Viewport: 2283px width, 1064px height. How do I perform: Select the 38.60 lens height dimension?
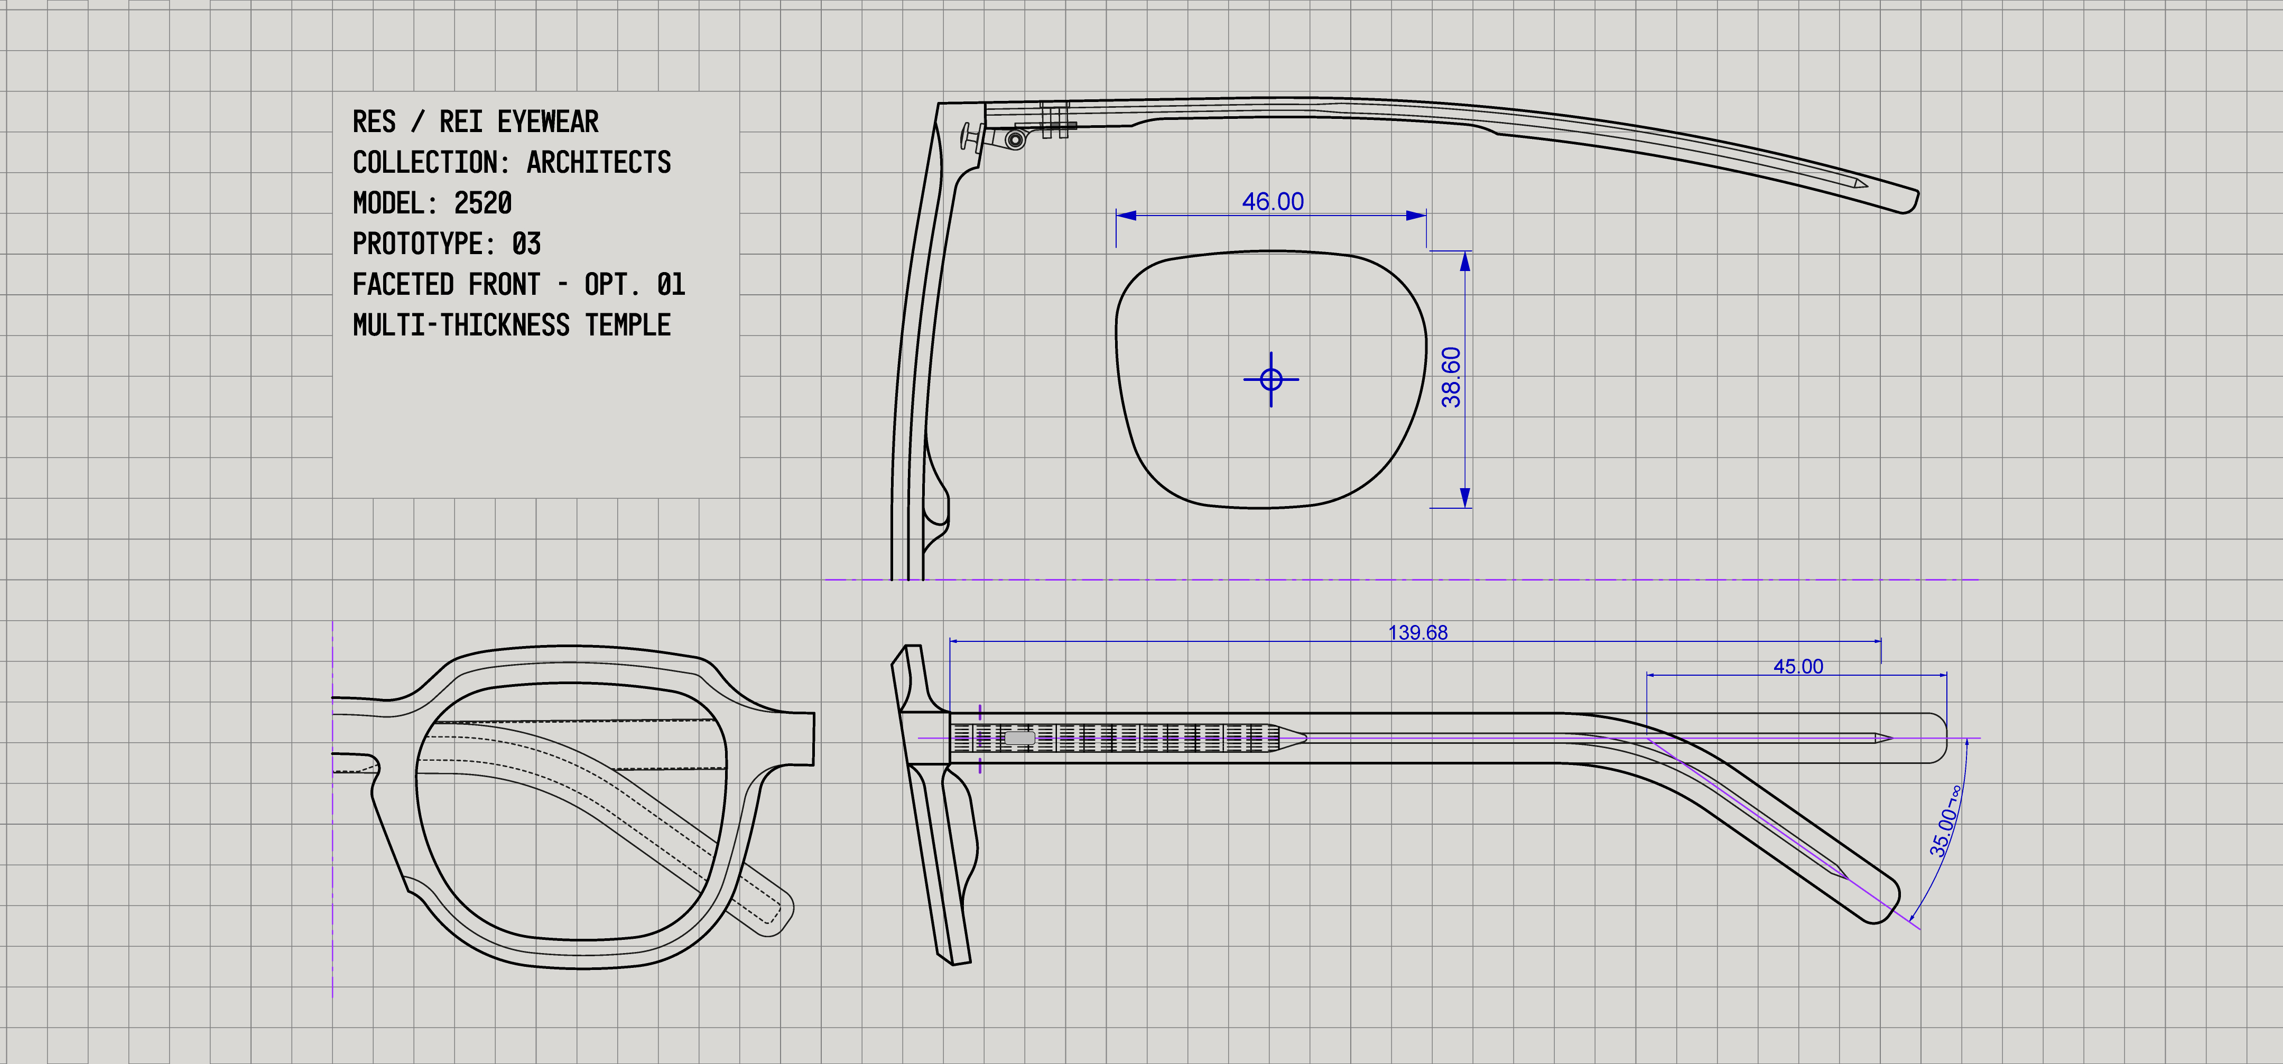tap(1451, 377)
